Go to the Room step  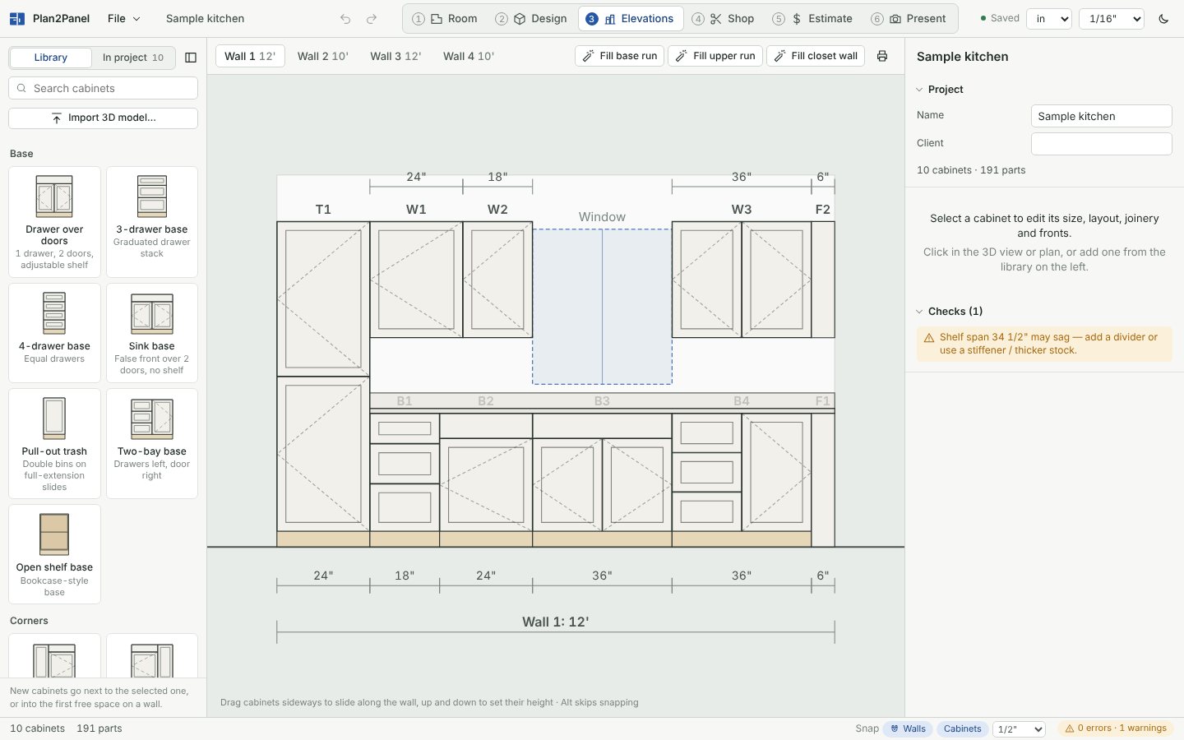point(445,19)
